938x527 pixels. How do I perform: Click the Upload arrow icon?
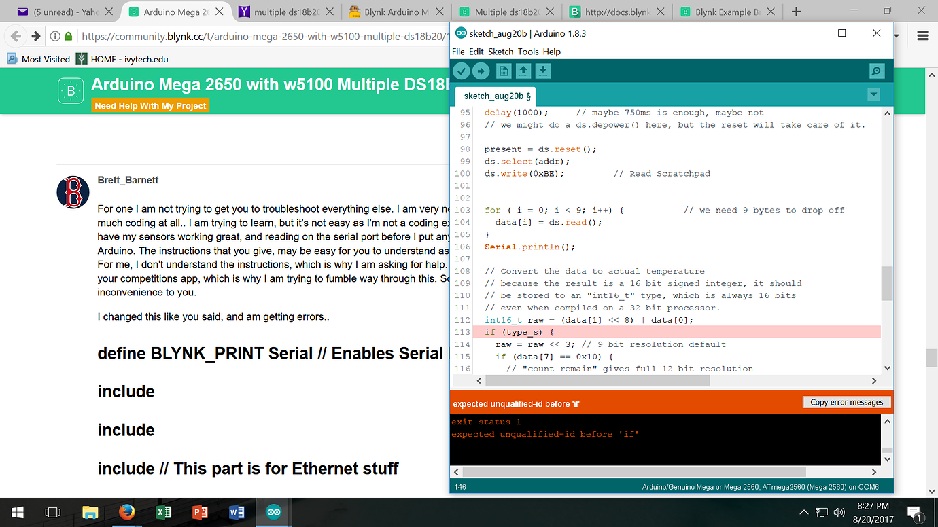tap(481, 71)
